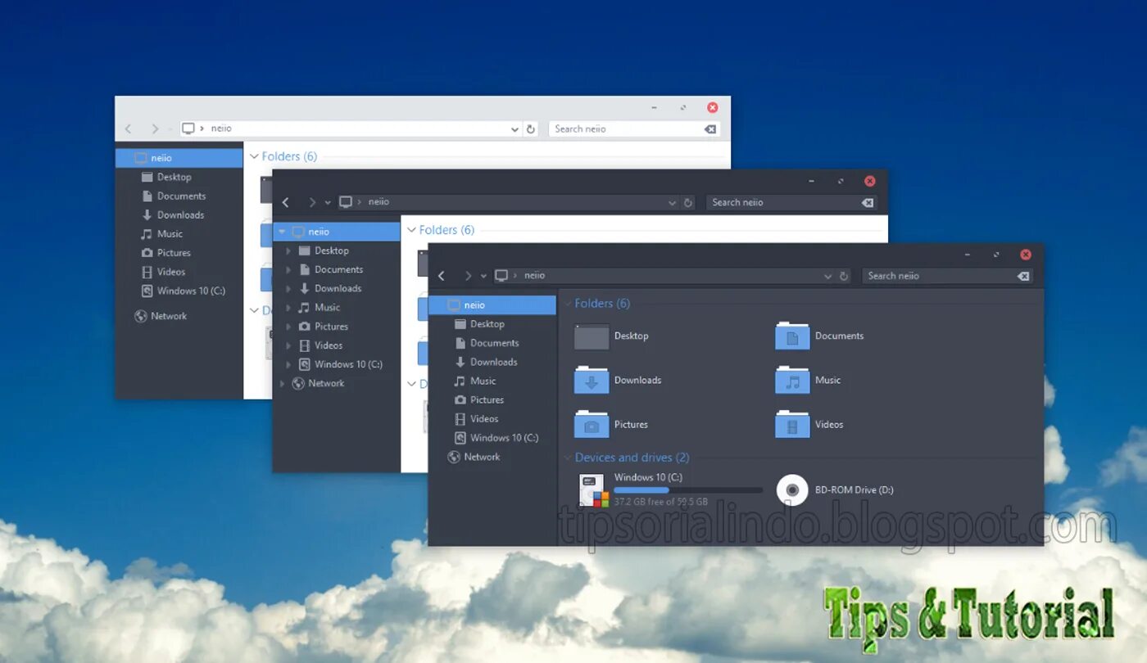Refresh the front window address bar
Image resolution: width=1147 pixels, height=663 pixels.
(x=844, y=276)
